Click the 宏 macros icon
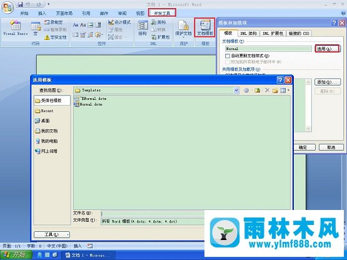 (36, 28)
